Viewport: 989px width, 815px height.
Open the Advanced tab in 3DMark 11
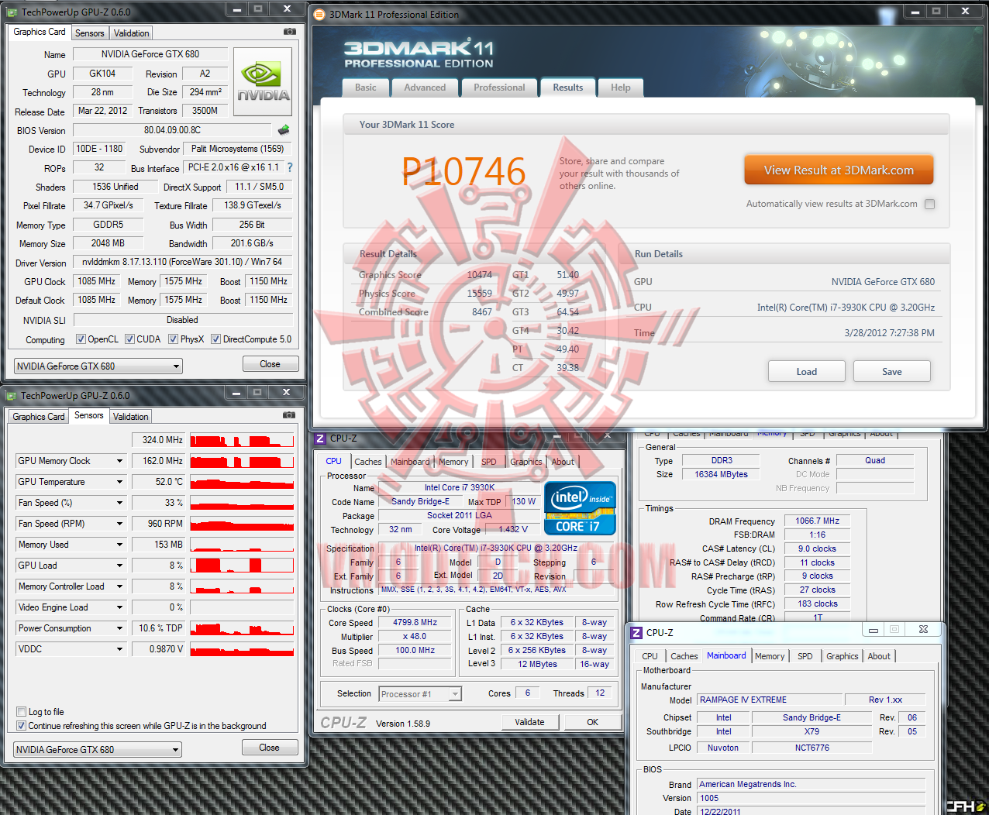(425, 88)
